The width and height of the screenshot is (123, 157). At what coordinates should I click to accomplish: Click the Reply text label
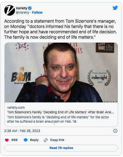click(34, 140)
